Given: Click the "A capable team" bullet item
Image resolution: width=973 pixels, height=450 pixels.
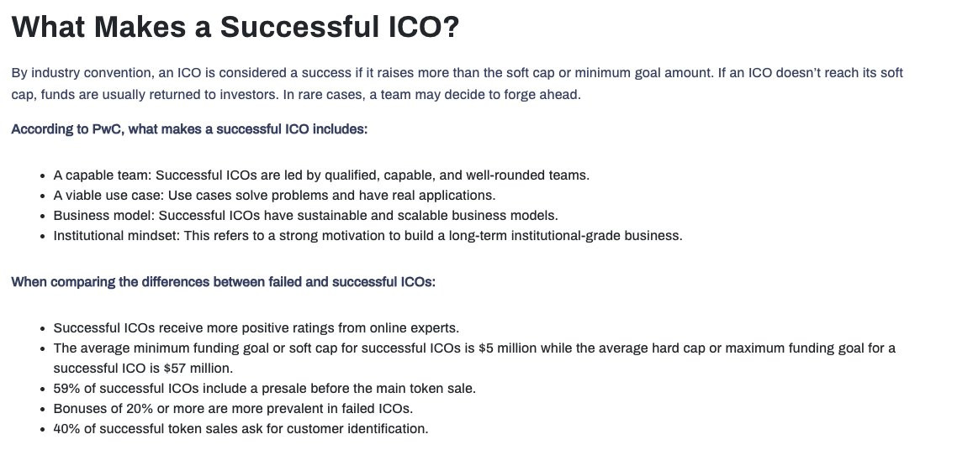Looking at the screenshot, I should click(x=321, y=175).
